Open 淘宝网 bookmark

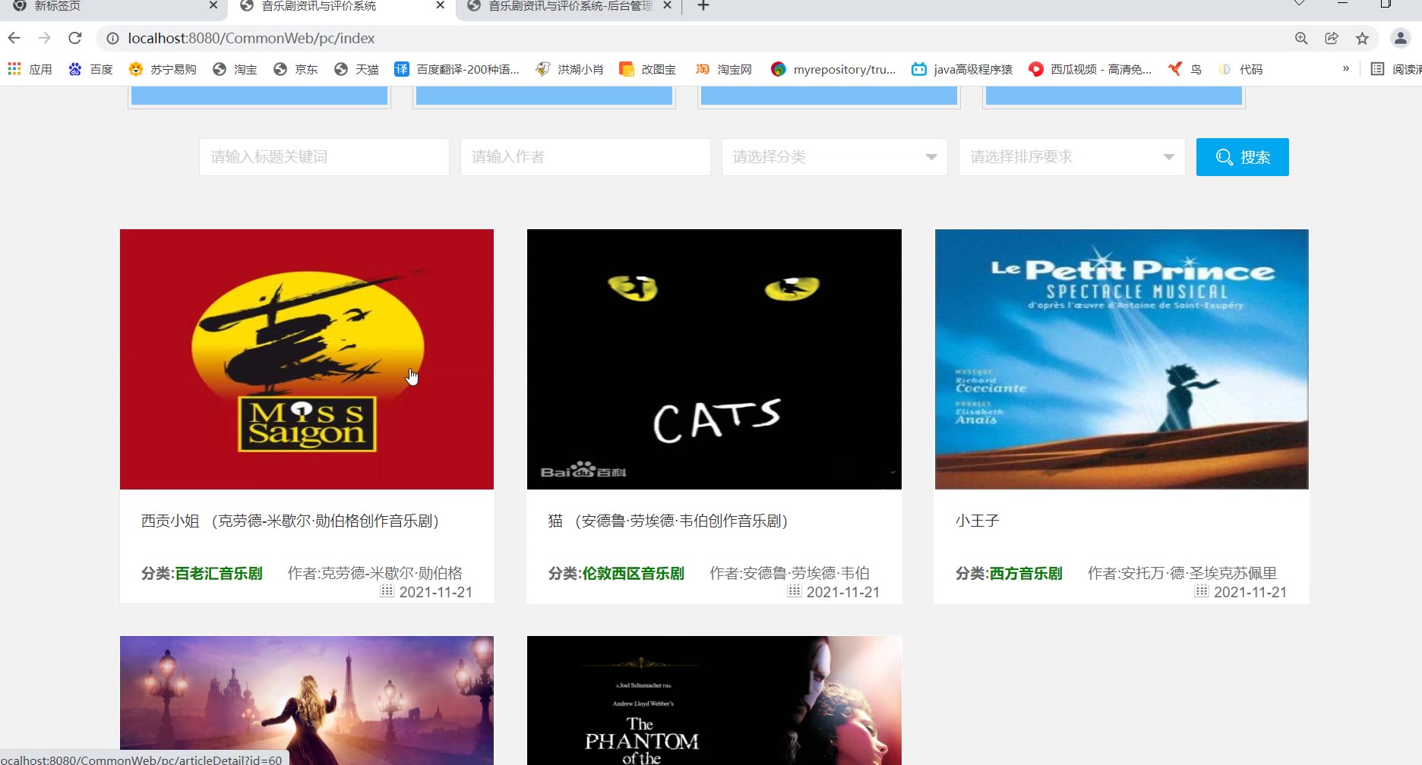click(x=724, y=69)
